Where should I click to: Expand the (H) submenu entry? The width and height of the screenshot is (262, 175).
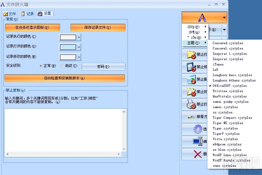pos(195,37)
